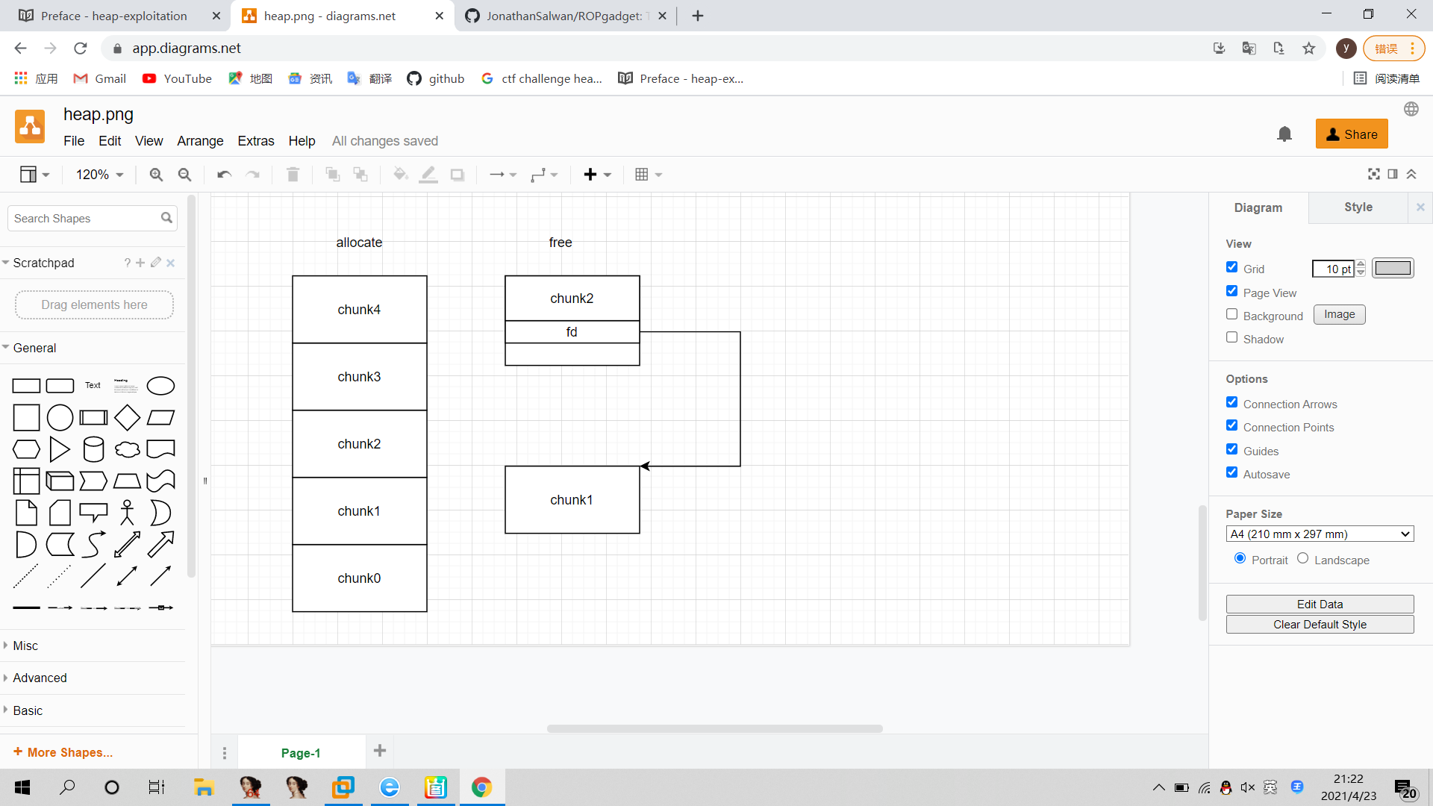Click the fullscreen icon in toolbar

coord(1373,174)
